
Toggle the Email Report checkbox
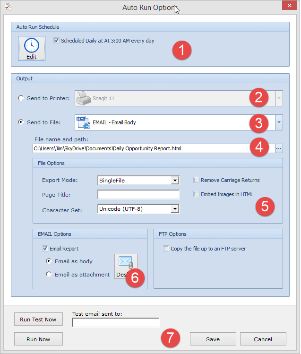45,249
